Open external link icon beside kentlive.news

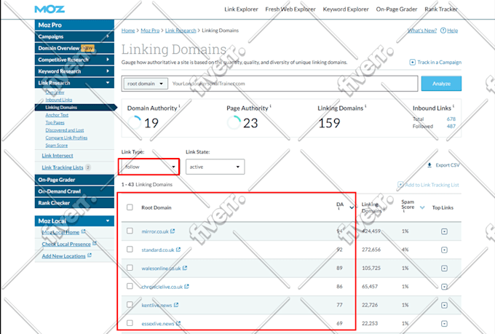coord(176,305)
